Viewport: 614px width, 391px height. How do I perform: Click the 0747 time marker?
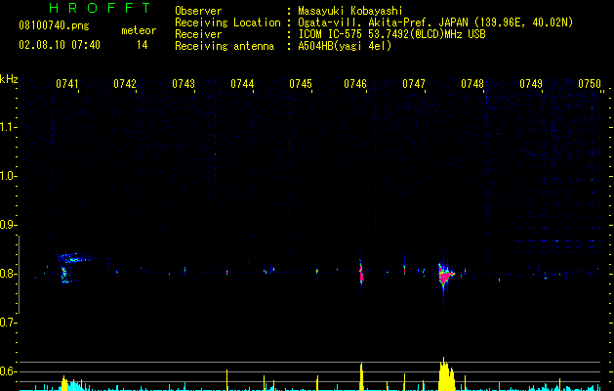[414, 84]
